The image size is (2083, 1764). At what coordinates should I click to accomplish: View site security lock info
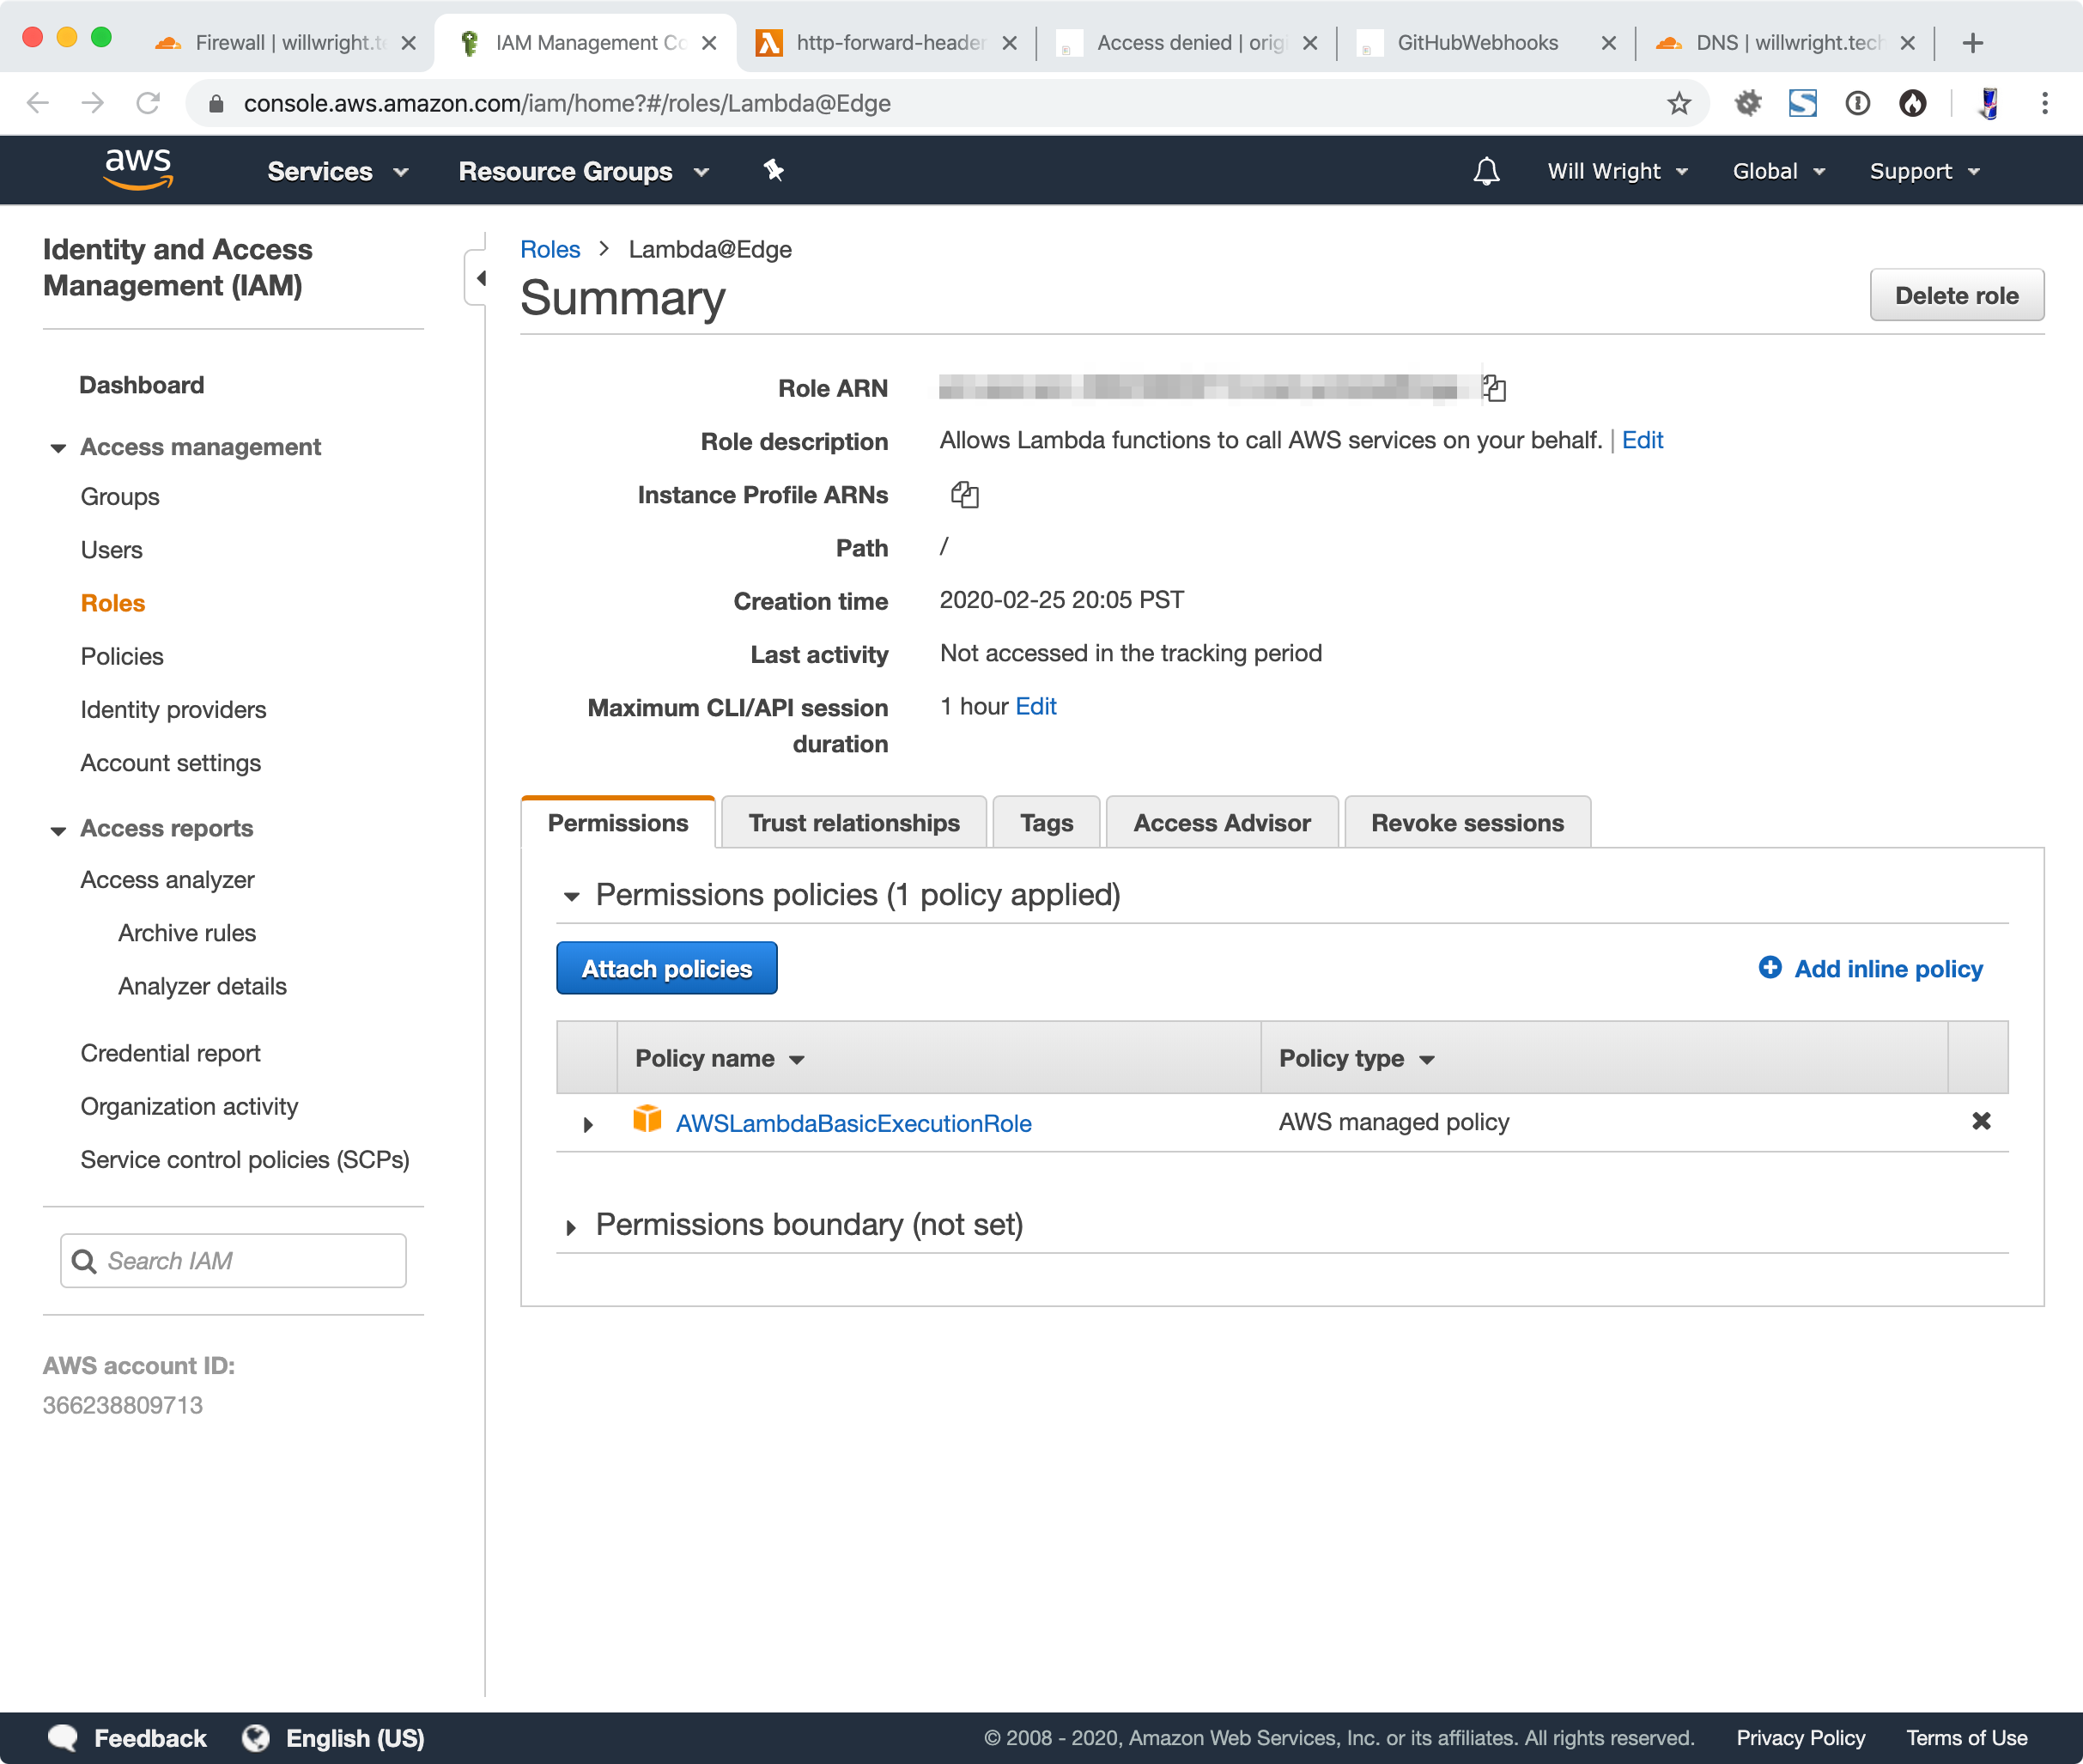pyautogui.click(x=216, y=103)
